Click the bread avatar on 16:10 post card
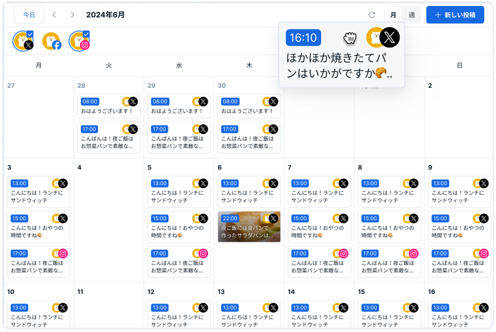The width and height of the screenshot is (496, 332). 375,37
